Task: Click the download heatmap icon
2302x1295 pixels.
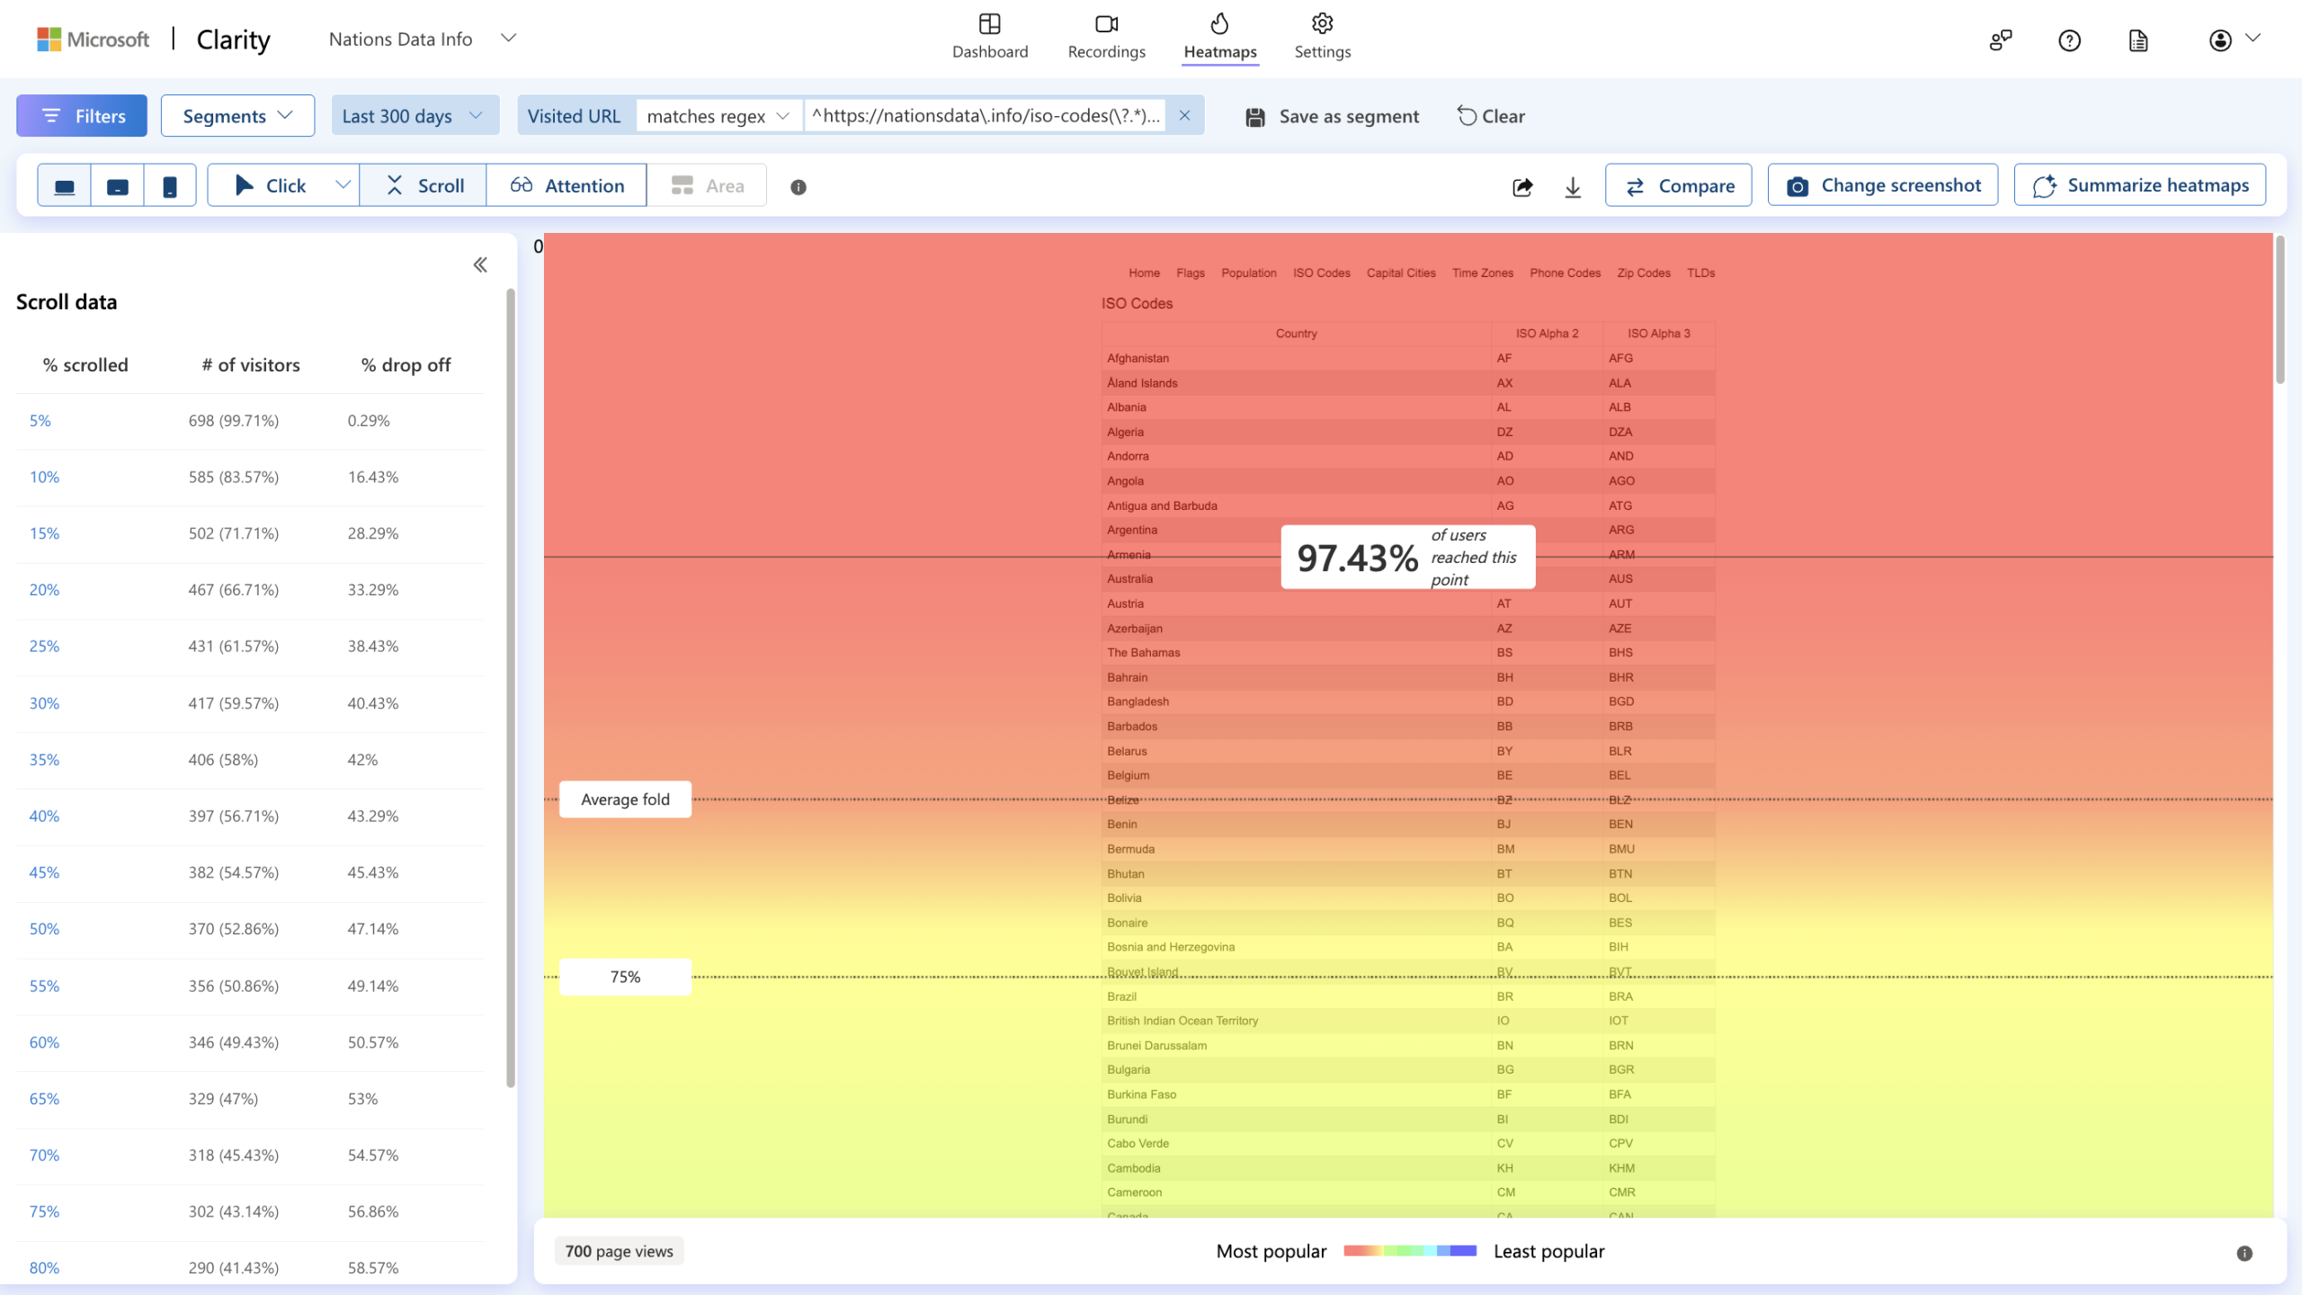Action: coord(1573,186)
